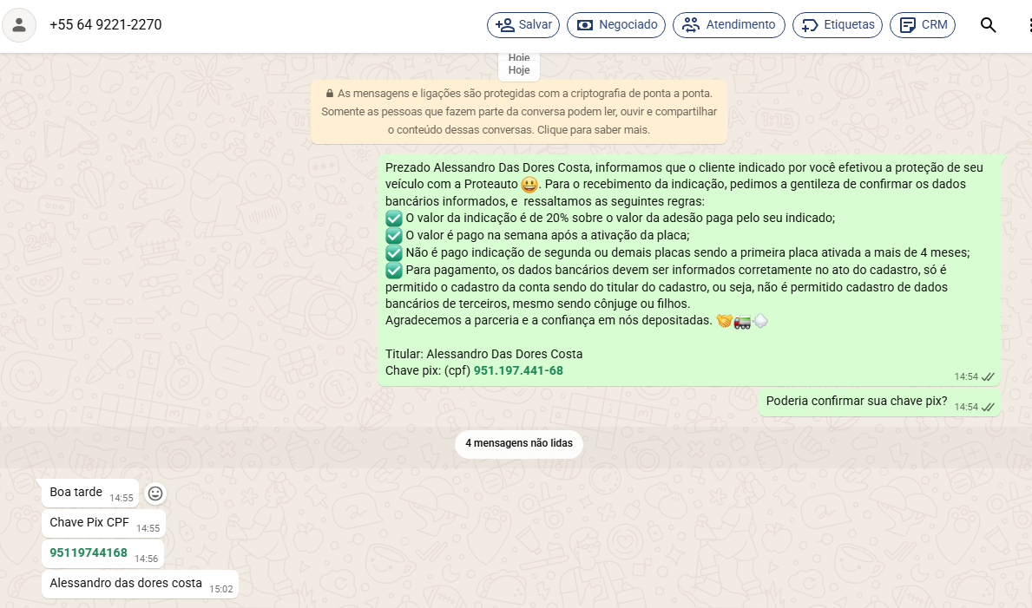
Task: Click the 4 mensagens não lidas badge
Action: coord(518,443)
